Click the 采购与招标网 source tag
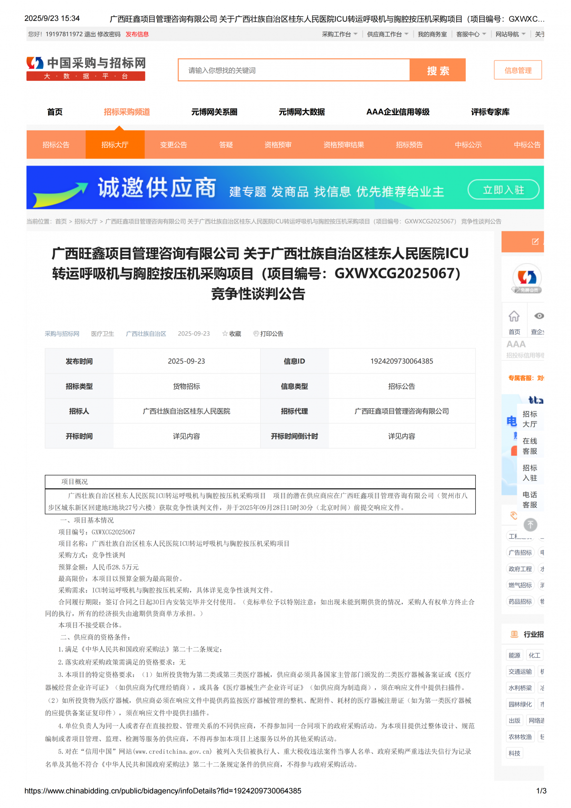Screen dimensions: 571x808 pos(62,334)
